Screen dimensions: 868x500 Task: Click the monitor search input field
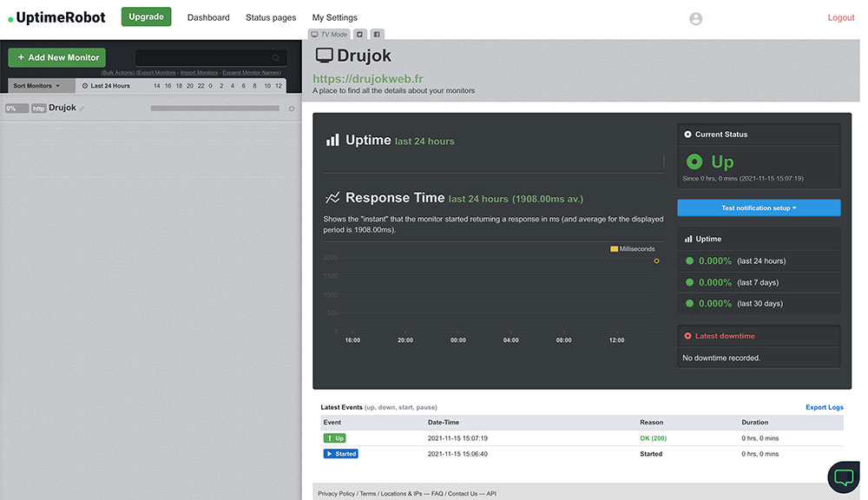[211, 58]
